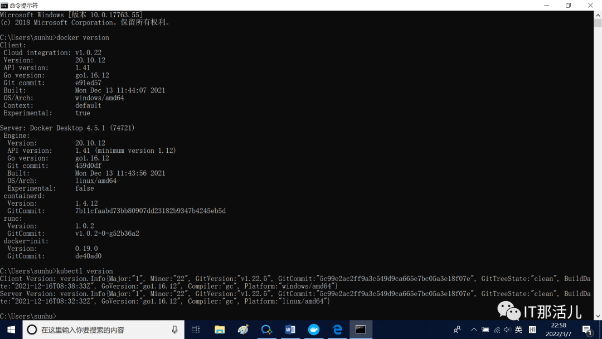Image resolution: width=602 pixels, height=339 pixels.
Task: Click the 'Server Version: version.Info' text
Action: pyautogui.click(x=52, y=294)
